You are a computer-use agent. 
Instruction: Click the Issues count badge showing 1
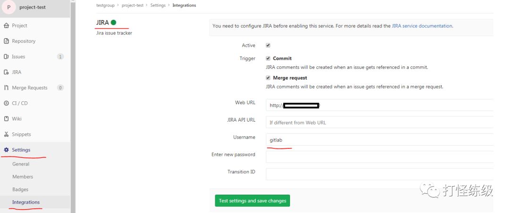tap(60, 57)
